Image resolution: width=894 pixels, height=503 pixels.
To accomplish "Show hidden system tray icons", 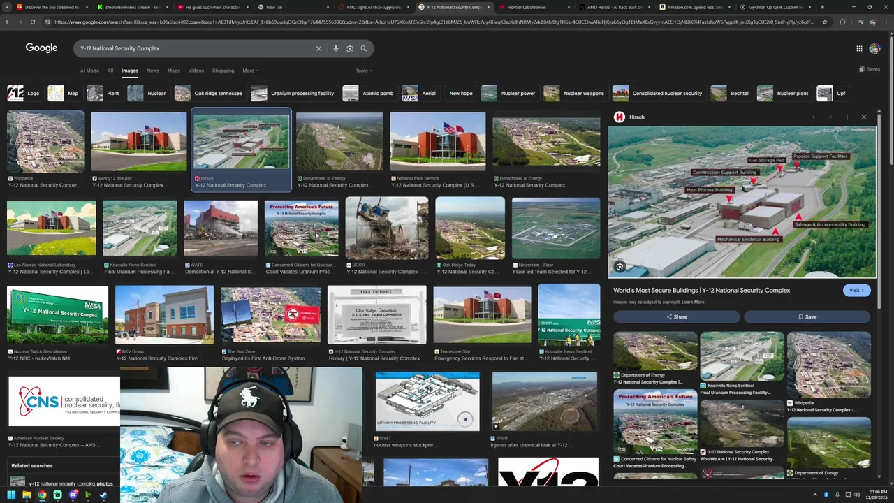I will point(814,495).
